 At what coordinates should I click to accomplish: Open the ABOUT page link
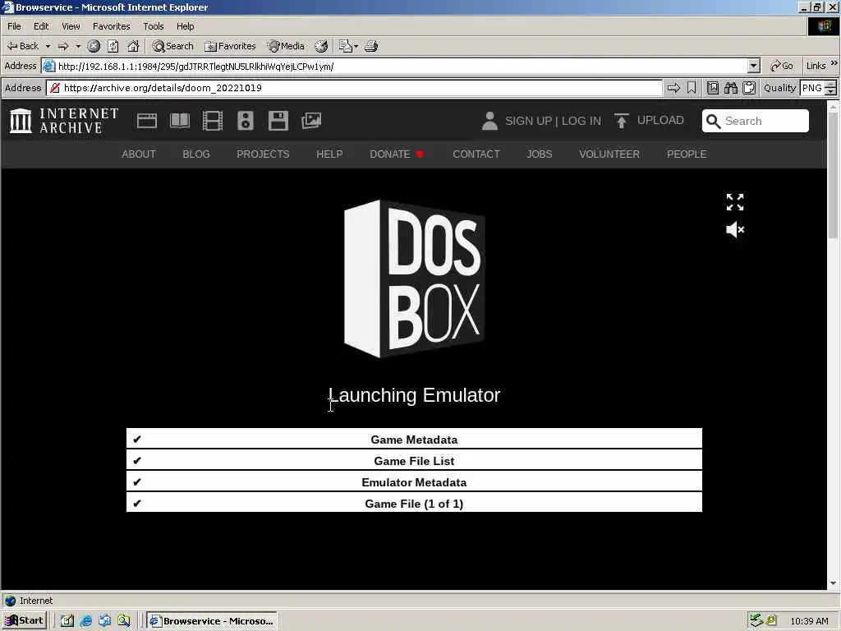(138, 154)
